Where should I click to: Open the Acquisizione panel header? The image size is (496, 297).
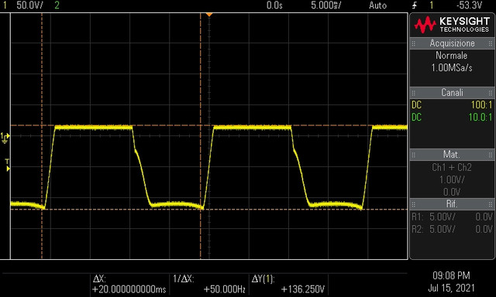(x=452, y=43)
